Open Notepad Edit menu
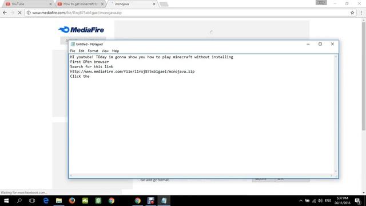 (81, 51)
